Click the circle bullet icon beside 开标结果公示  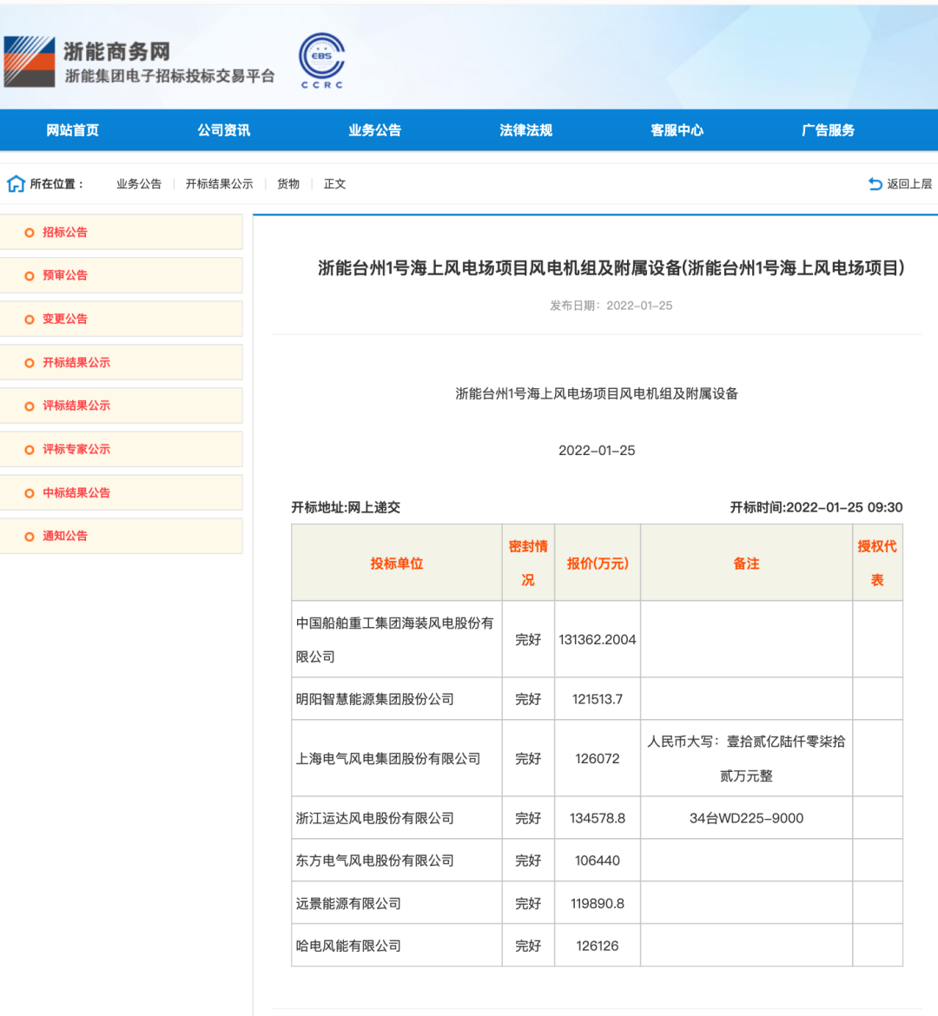click(x=30, y=363)
